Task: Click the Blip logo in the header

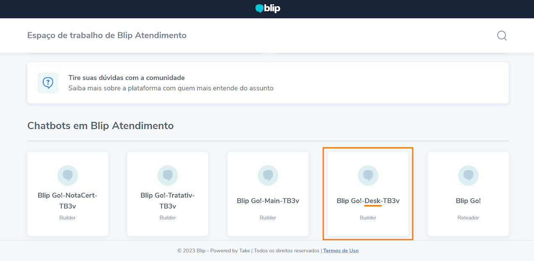Action: coord(267,9)
